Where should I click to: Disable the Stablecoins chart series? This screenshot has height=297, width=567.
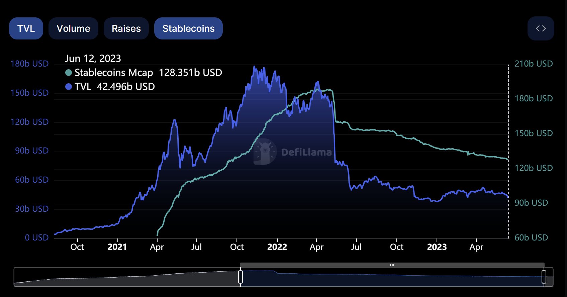point(188,28)
